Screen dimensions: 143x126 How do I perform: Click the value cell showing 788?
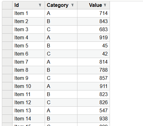click(94, 70)
